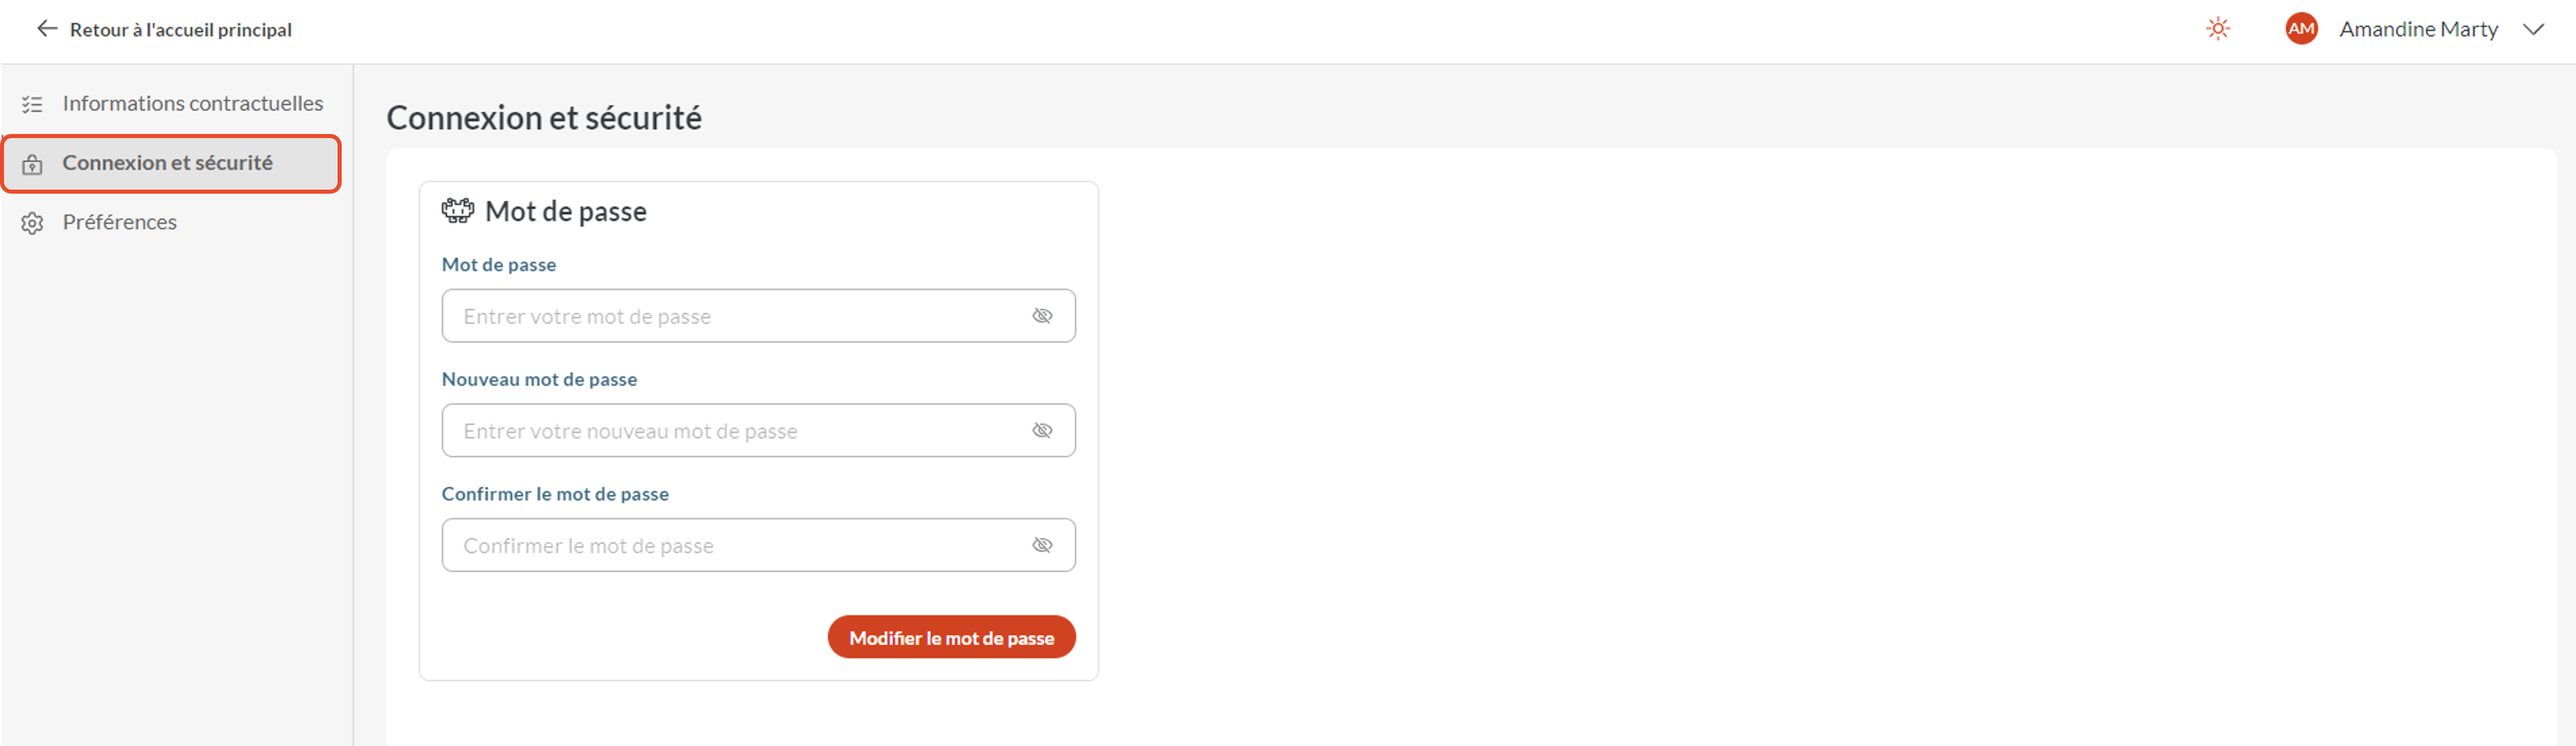
Task: Select Connexion et sécurité in the sidebar
Action: pyautogui.click(x=172, y=164)
